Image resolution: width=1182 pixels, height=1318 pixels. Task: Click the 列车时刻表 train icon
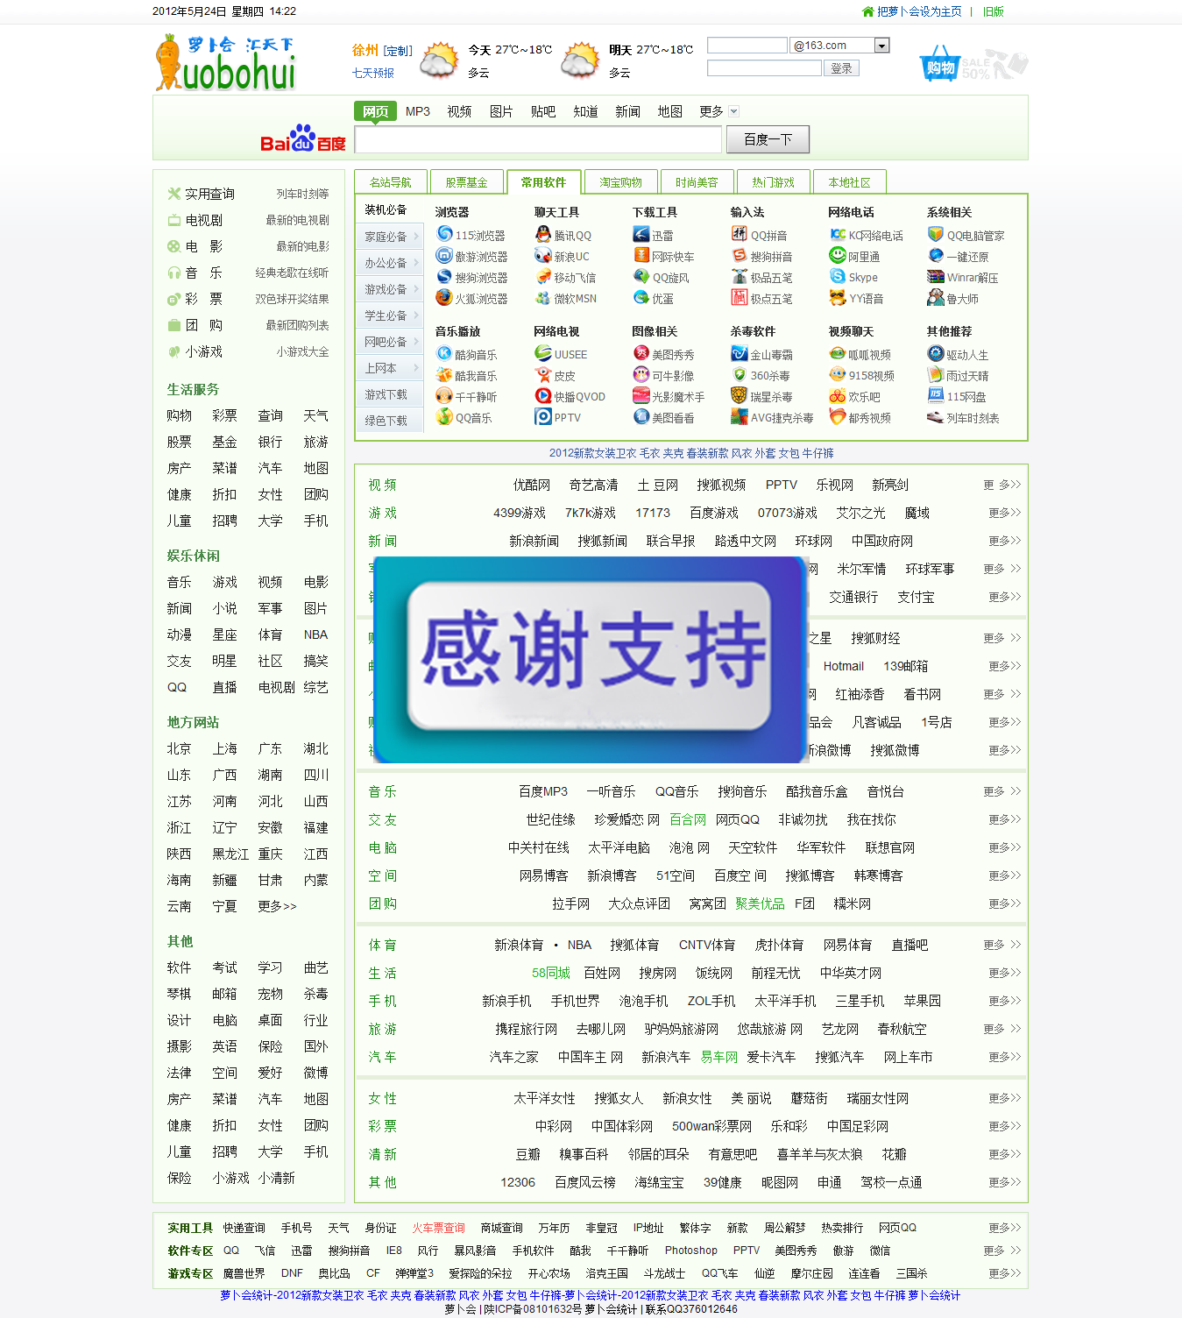point(936,416)
